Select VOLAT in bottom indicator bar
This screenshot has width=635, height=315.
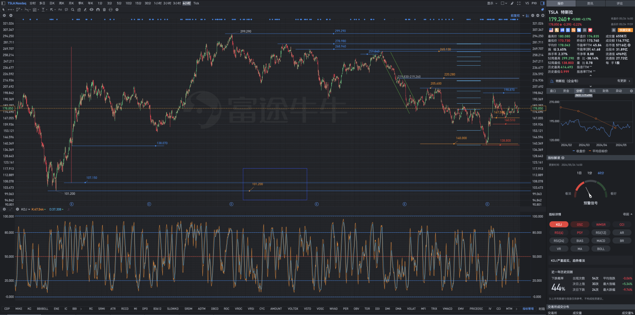point(412,309)
